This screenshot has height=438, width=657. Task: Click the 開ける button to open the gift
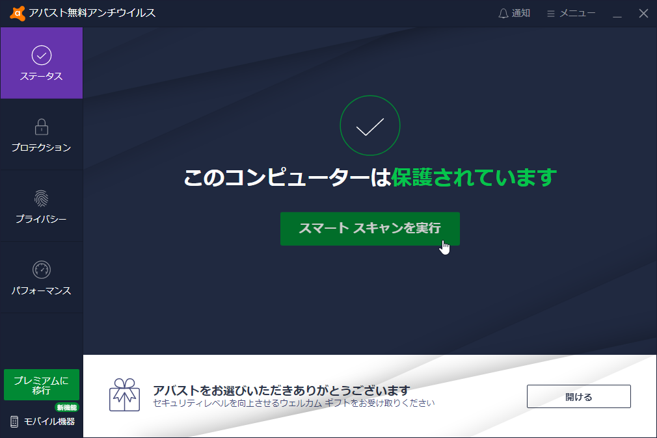pyautogui.click(x=578, y=396)
